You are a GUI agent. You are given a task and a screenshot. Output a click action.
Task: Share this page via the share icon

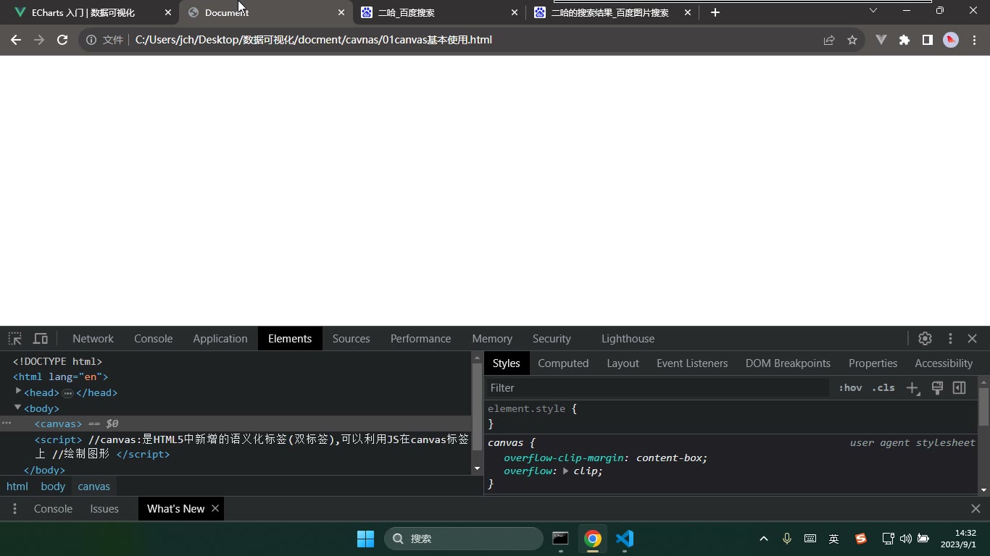(829, 40)
